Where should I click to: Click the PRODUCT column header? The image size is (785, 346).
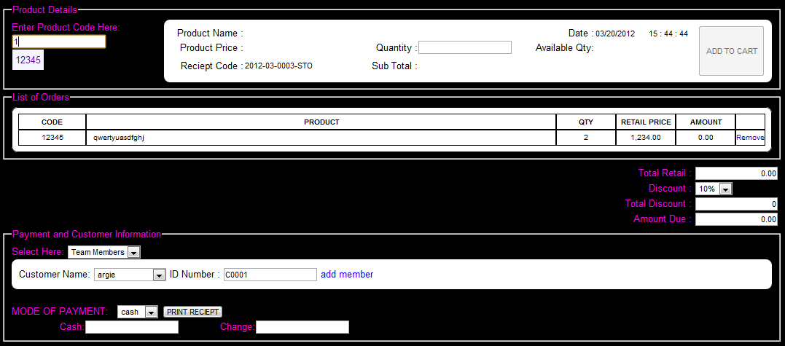point(321,122)
